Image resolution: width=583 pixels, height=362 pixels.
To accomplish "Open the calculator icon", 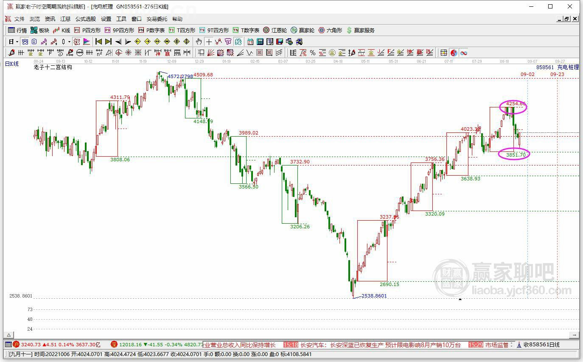I will pos(260,42).
